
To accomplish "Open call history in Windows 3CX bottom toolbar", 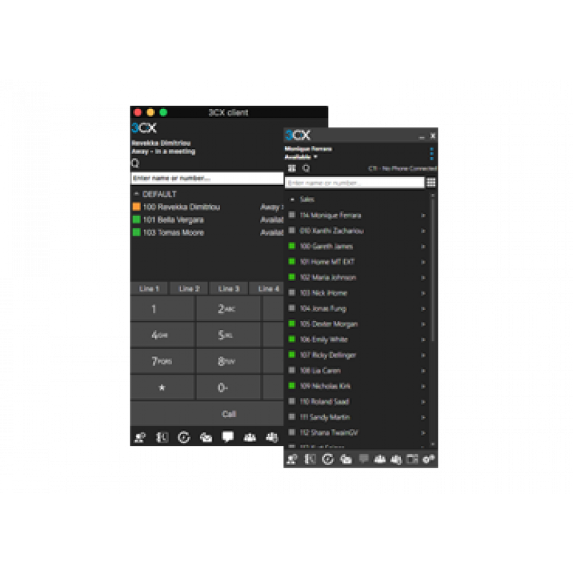I will coord(328,459).
